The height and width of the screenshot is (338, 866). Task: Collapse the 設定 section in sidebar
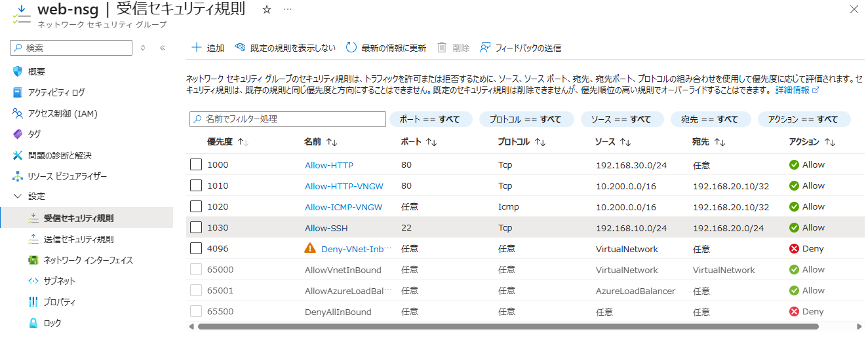[x=18, y=196]
